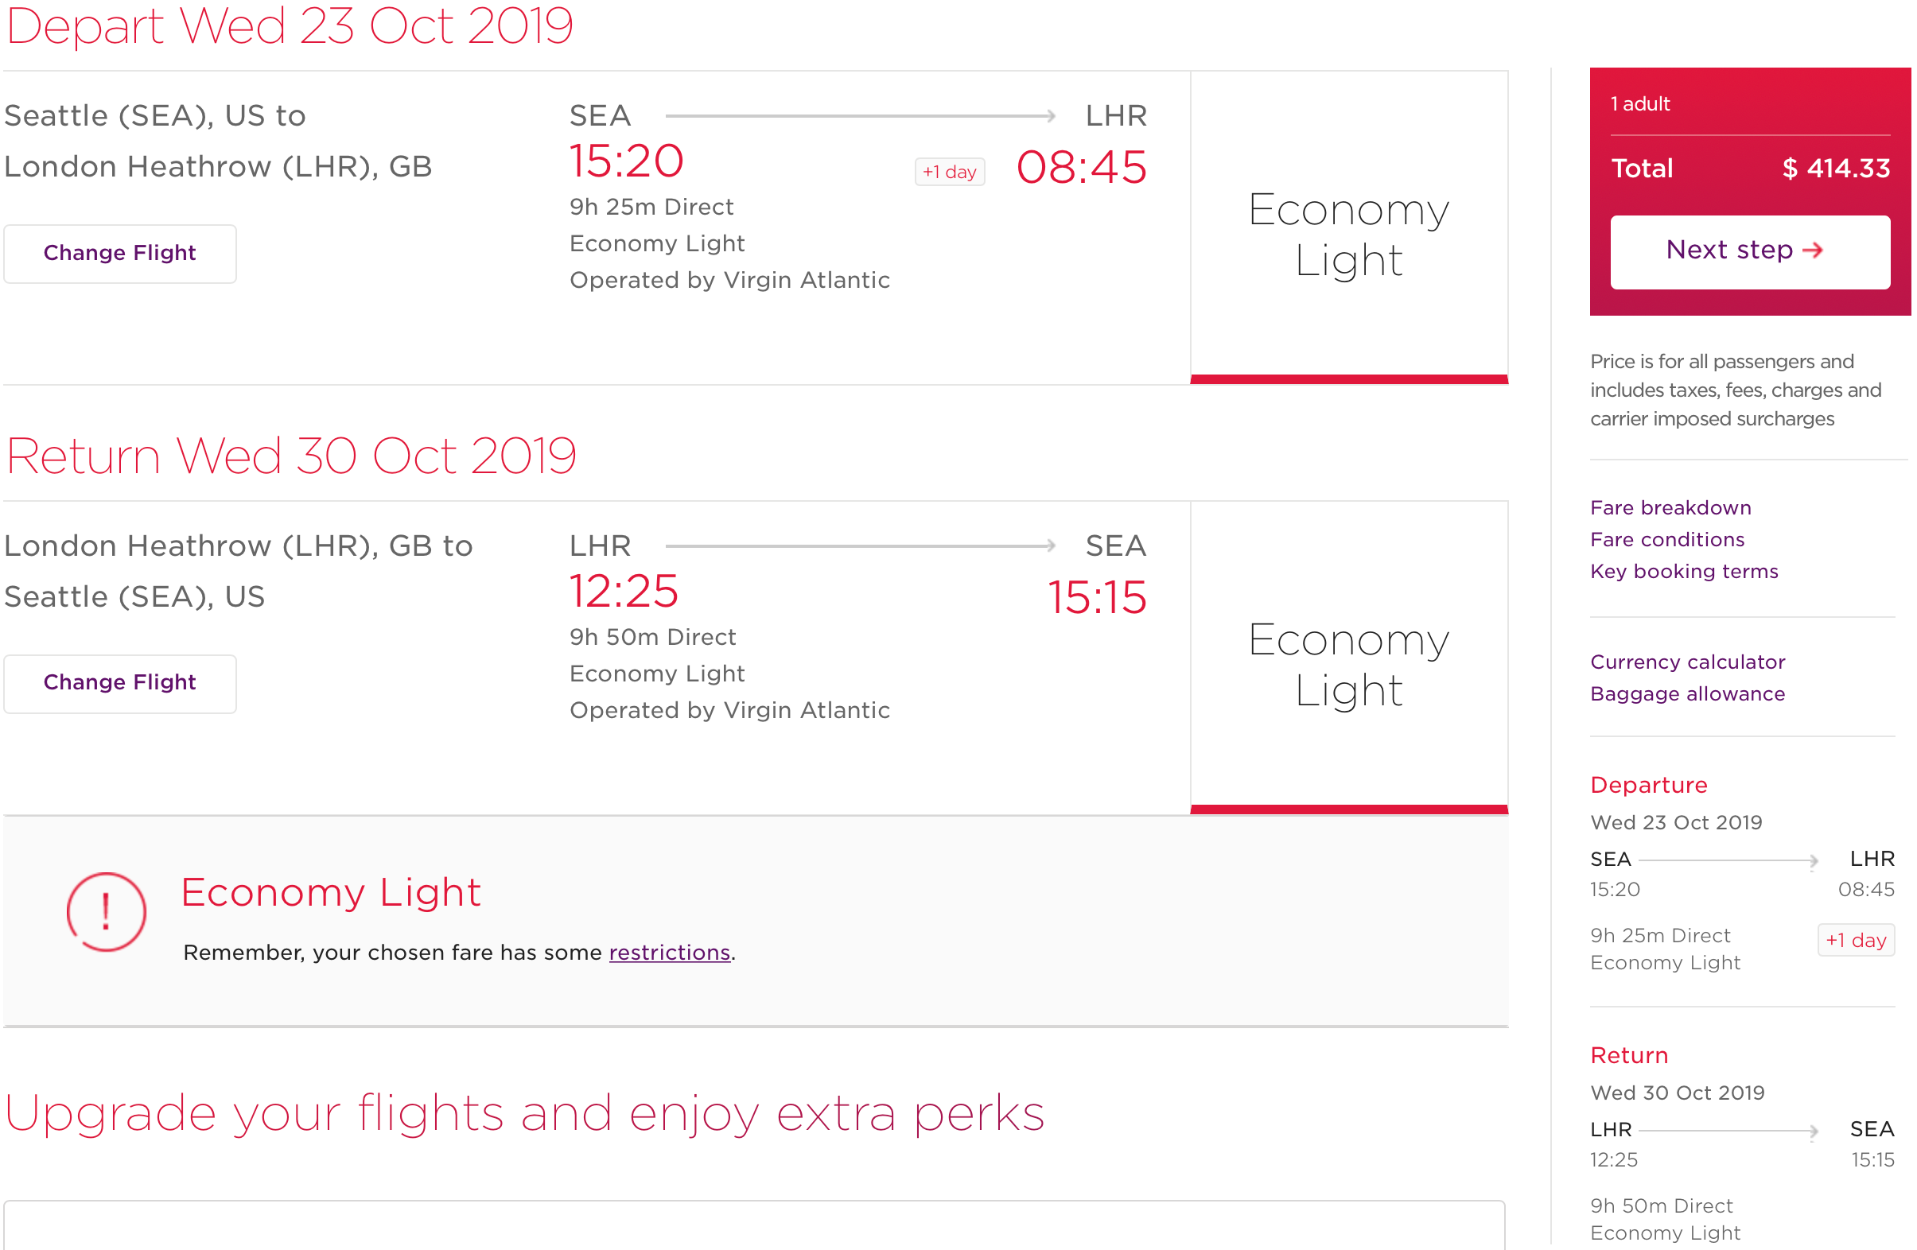Click the +1 day badge on departure flight
Viewport: 1917px width, 1250px height.
pyautogui.click(x=950, y=172)
